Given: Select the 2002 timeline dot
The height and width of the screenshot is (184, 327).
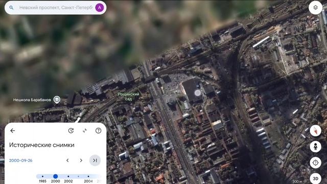Looking at the screenshot, I should pos(68,176).
